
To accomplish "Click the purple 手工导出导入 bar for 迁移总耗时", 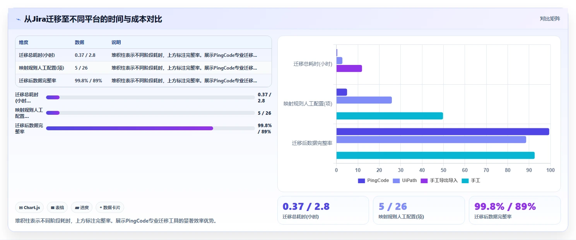I will pyautogui.click(x=349, y=68).
